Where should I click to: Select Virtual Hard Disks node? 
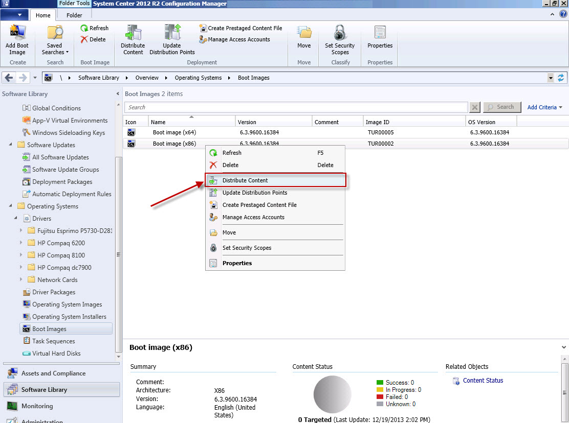point(52,354)
